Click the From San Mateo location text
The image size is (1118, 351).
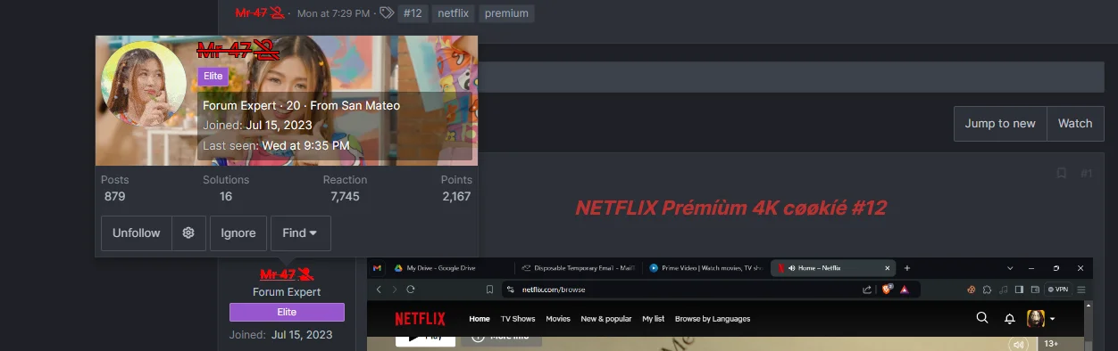click(x=355, y=105)
